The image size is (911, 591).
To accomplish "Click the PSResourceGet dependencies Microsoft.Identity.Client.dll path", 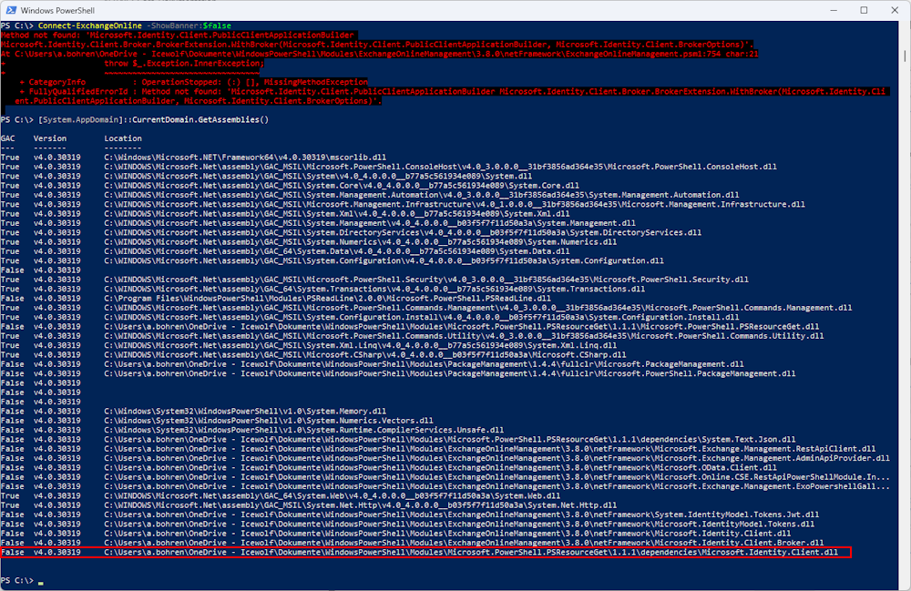I will click(471, 552).
